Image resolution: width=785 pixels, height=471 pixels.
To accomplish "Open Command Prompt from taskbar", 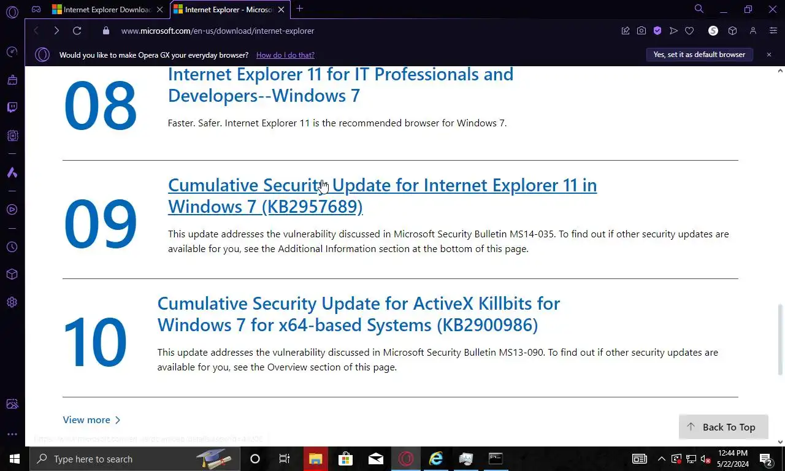I will [x=496, y=459].
